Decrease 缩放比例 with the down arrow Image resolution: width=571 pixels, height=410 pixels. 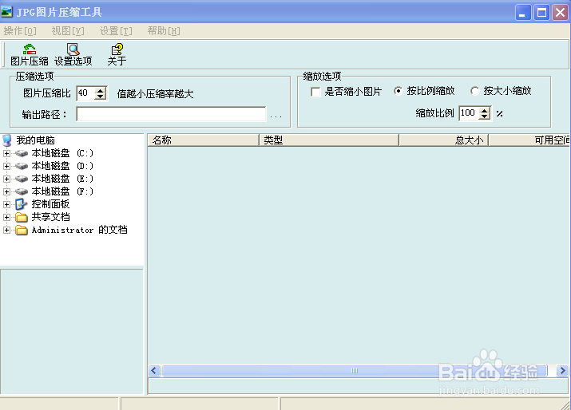(484, 116)
